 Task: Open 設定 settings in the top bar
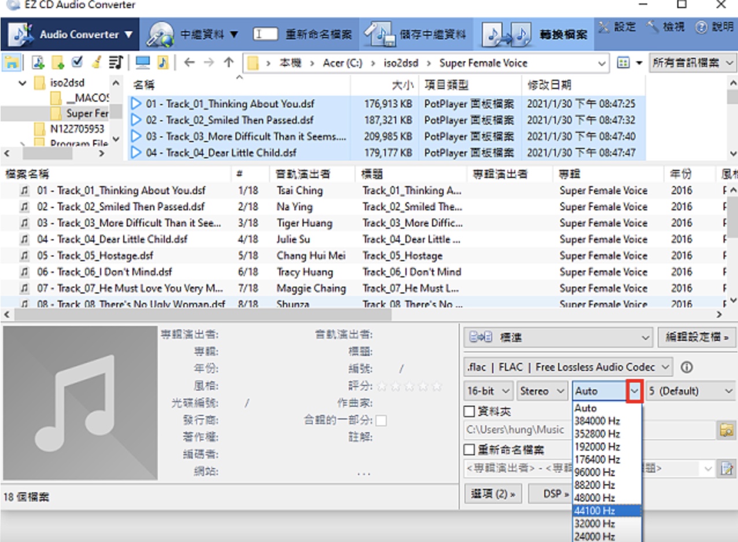(617, 27)
